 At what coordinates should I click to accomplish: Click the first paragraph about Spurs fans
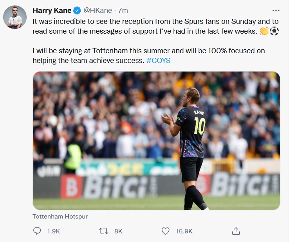tap(145, 27)
